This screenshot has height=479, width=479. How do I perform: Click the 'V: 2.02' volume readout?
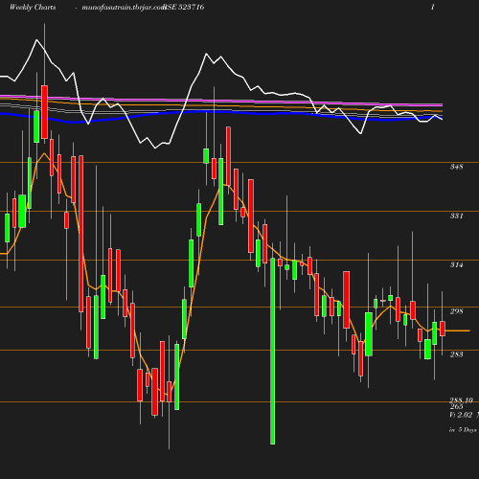[x=461, y=415]
